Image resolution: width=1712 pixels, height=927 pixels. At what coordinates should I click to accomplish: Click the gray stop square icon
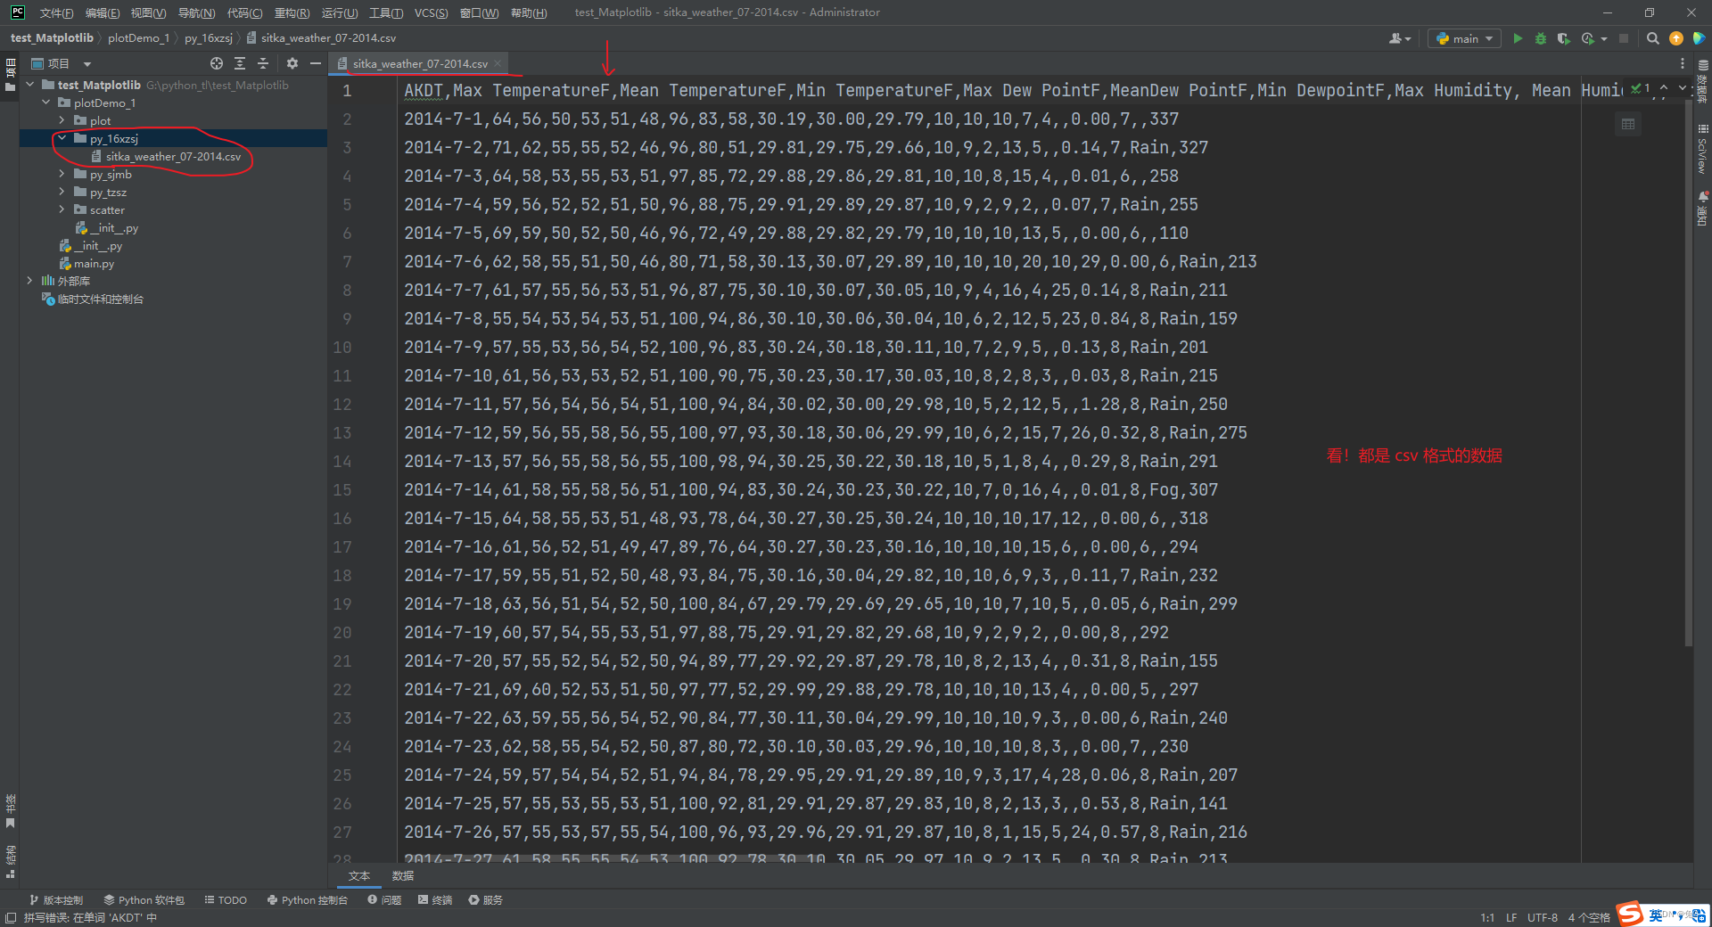pyautogui.click(x=1624, y=38)
